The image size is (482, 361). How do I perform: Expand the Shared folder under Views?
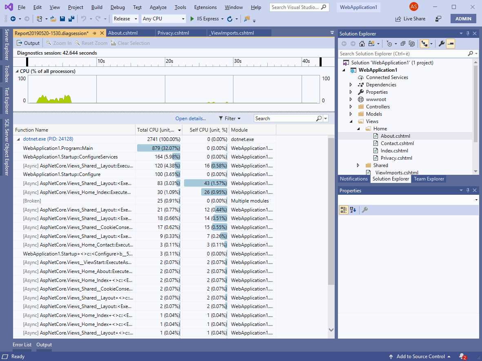[358, 165]
